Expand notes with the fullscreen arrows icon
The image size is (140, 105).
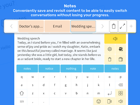pos(122,26)
